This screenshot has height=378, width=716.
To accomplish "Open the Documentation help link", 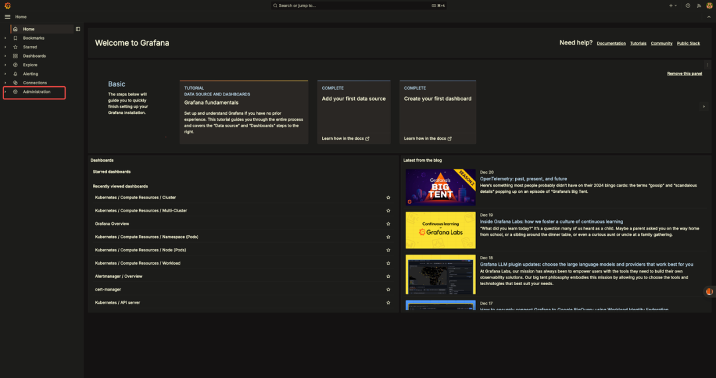I will (x=611, y=43).
